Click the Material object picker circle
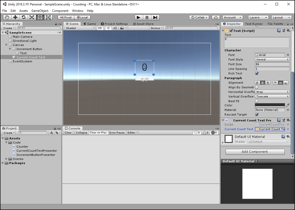This screenshot has width=295, height=210. pos(288,110)
